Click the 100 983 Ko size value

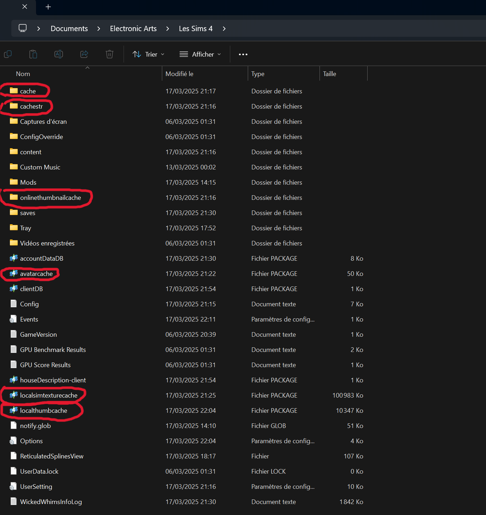point(348,395)
